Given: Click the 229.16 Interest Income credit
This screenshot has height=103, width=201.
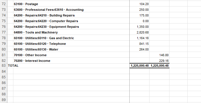Looking at the screenshot, I should (x=164, y=61).
